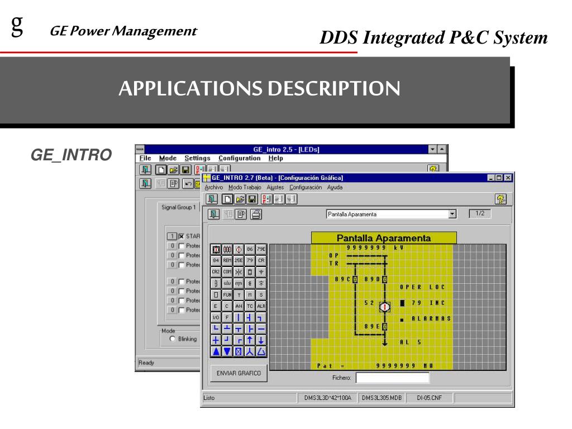The width and height of the screenshot is (572, 429).
Task: Click the 89E switch symbol on the diagram
Action: coord(384,326)
